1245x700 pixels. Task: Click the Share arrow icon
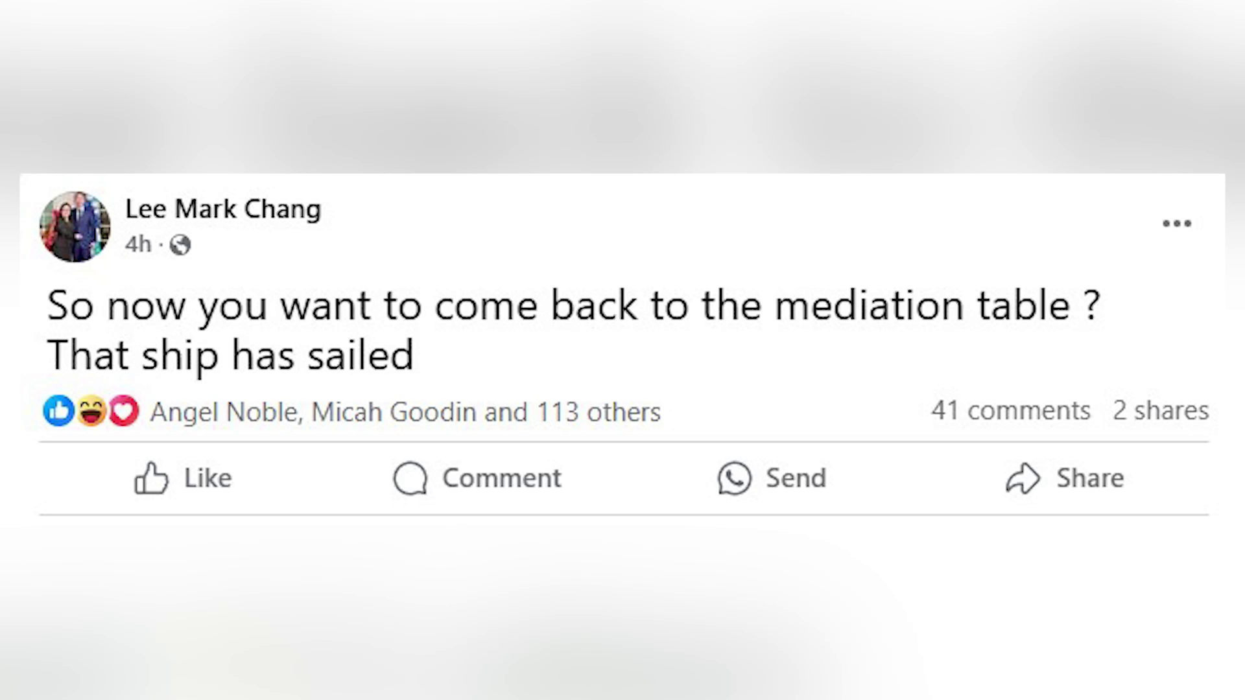point(1023,478)
